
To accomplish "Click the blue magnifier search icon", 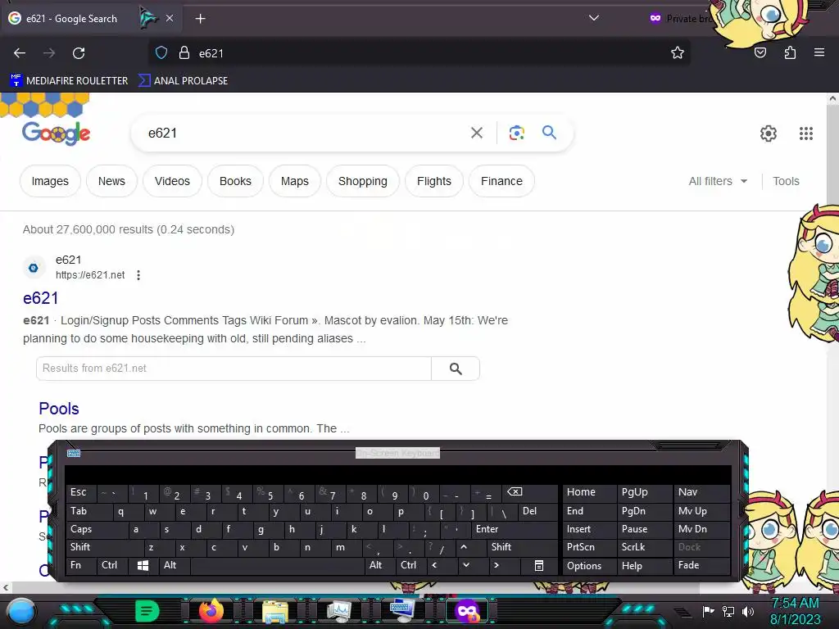I will pos(550,132).
